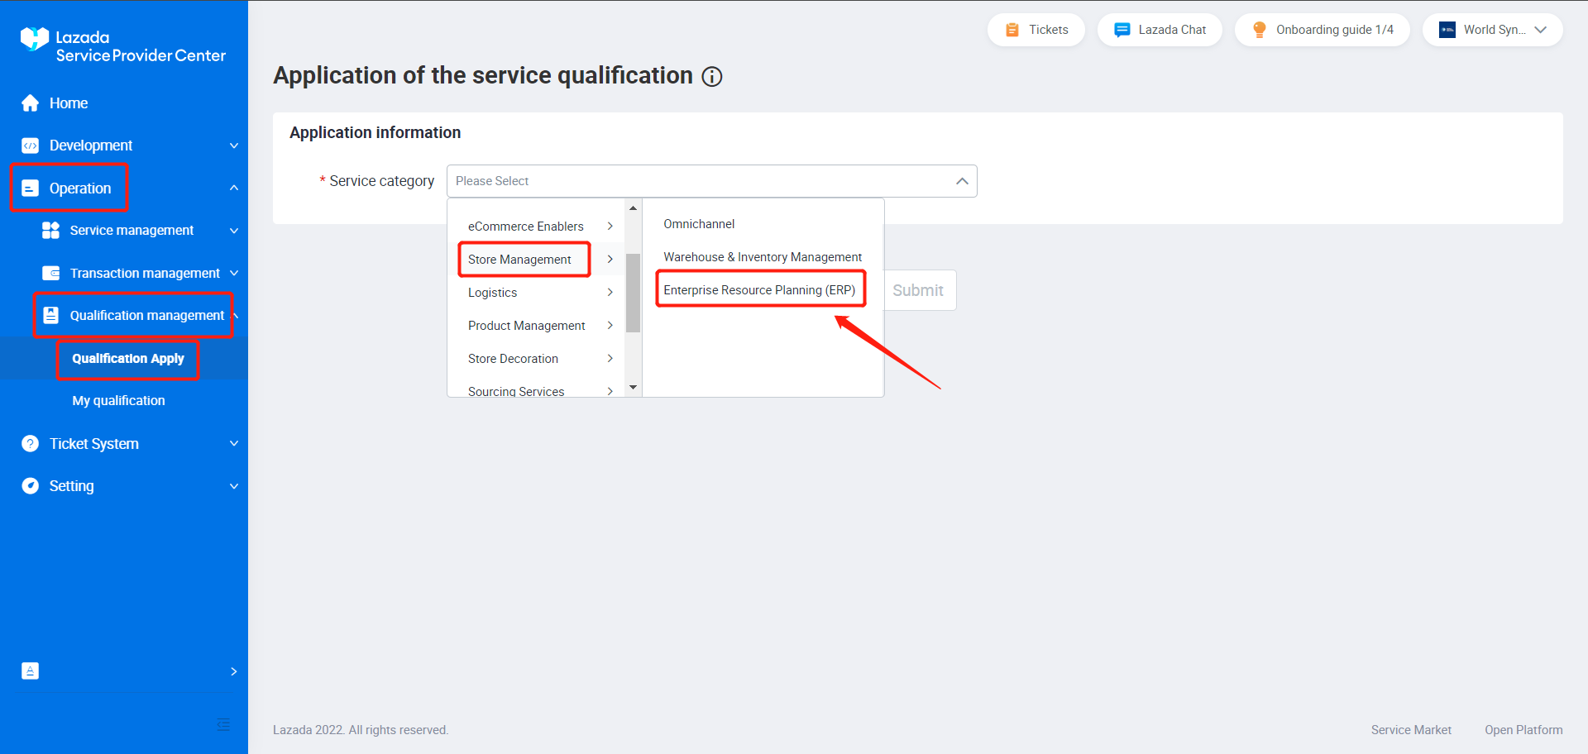Expand Product Management submenu arrow
The height and width of the screenshot is (754, 1588).
pyautogui.click(x=610, y=325)
